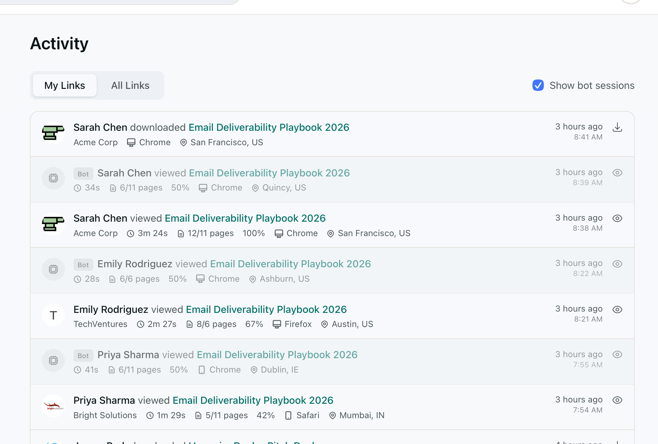This screenshot has width=658, height=444.
Task: Click the Acme Corp avatar on the top entry
Action: (x=53, y=133)
